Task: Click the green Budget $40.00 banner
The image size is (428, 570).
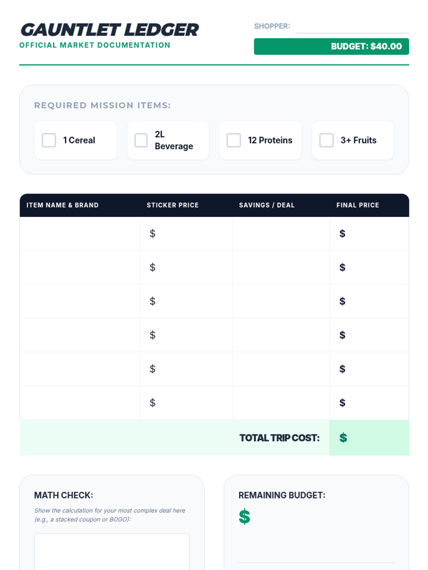Action: coord(331,47)
